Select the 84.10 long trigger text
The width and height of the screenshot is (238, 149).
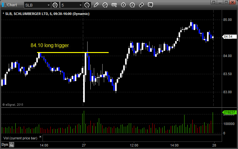(50, 46)
